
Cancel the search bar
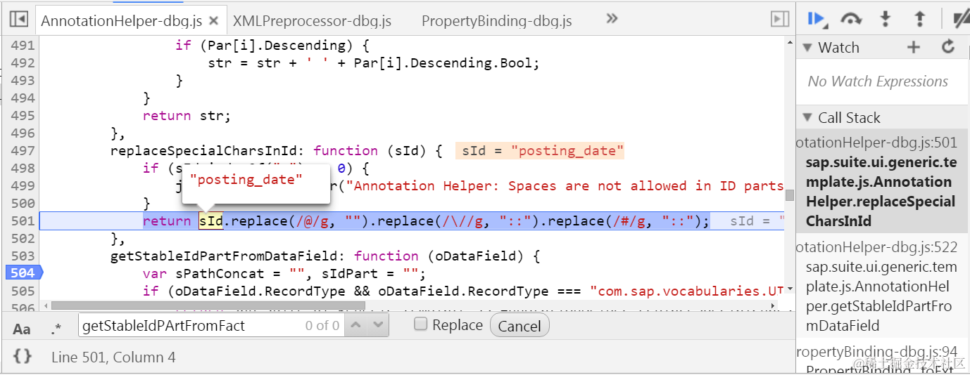pos(519,326)
